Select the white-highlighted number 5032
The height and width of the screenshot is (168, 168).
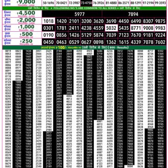coord(111,28)
